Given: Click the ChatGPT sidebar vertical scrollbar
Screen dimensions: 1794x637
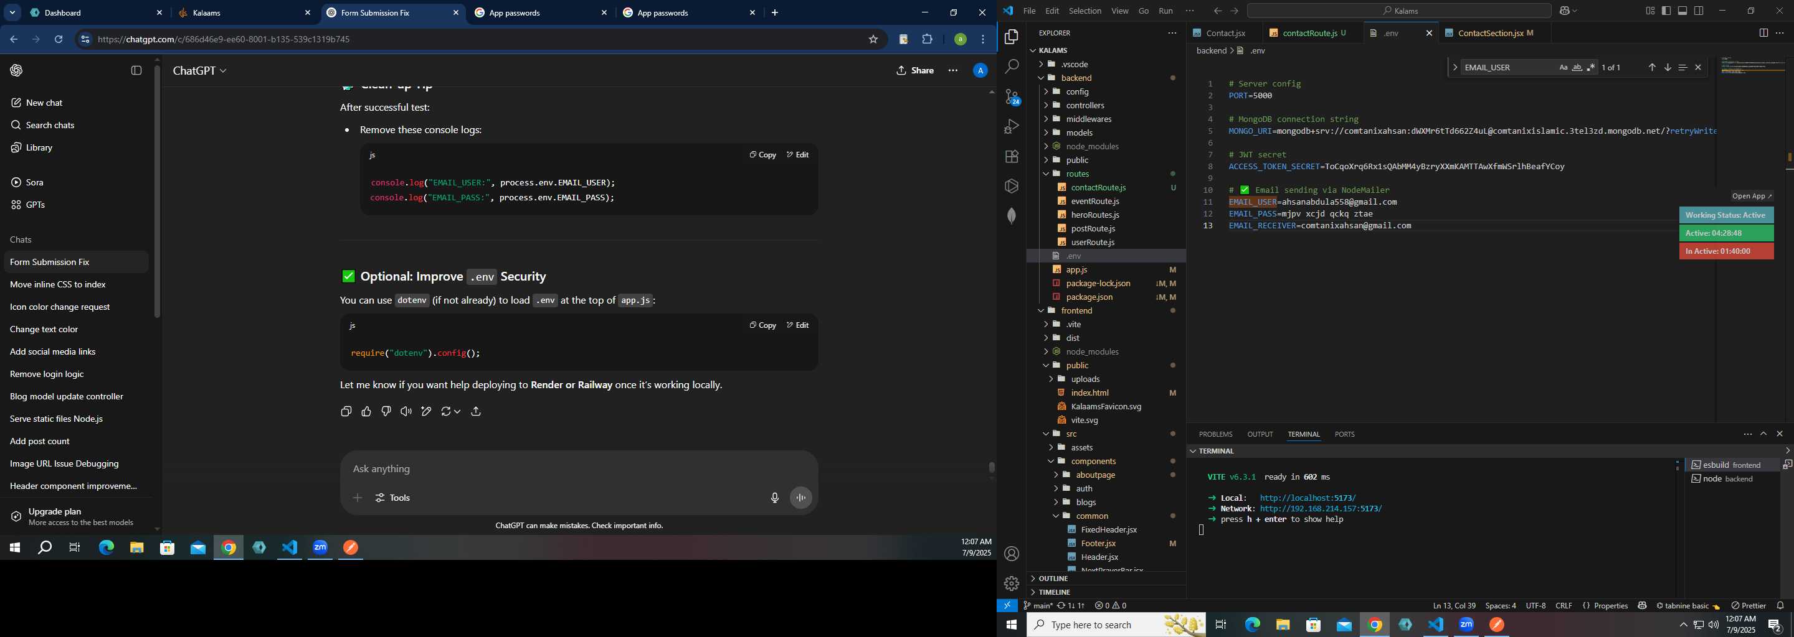Looking at the screenshot, I should [x=158, y=191].
